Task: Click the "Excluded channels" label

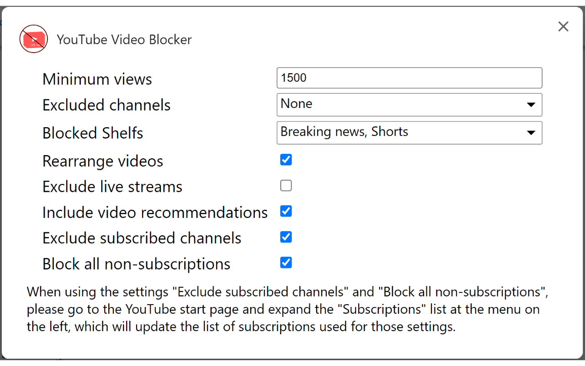Action: coord(106,105)
